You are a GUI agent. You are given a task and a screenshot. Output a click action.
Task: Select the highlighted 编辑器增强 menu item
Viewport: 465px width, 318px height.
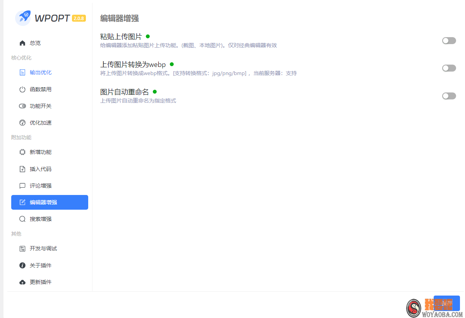point(50,202)
